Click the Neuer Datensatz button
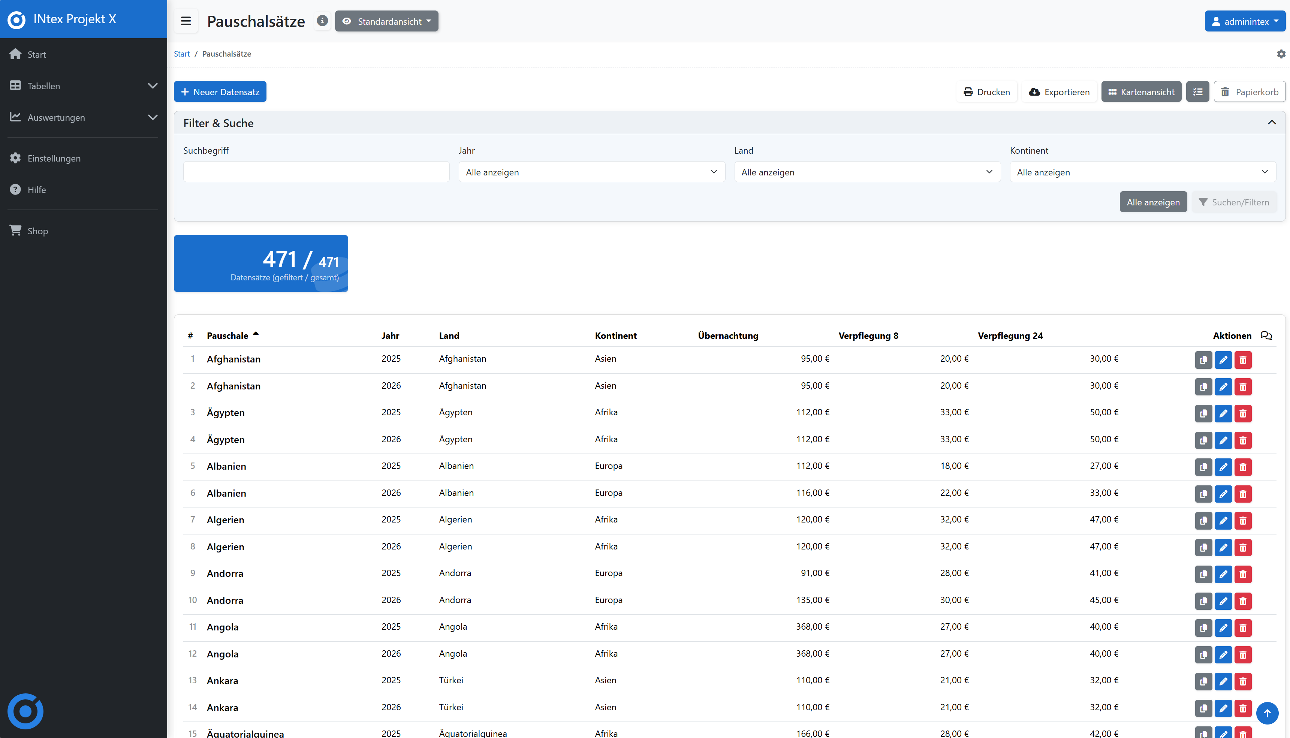 tap(220, 91)
